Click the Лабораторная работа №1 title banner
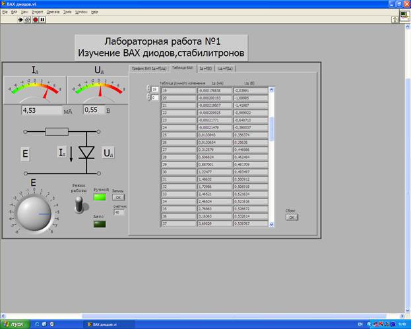 point(161,47)
